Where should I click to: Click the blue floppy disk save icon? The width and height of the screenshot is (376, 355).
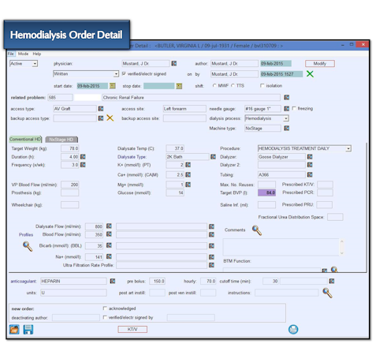coord(28,330)
